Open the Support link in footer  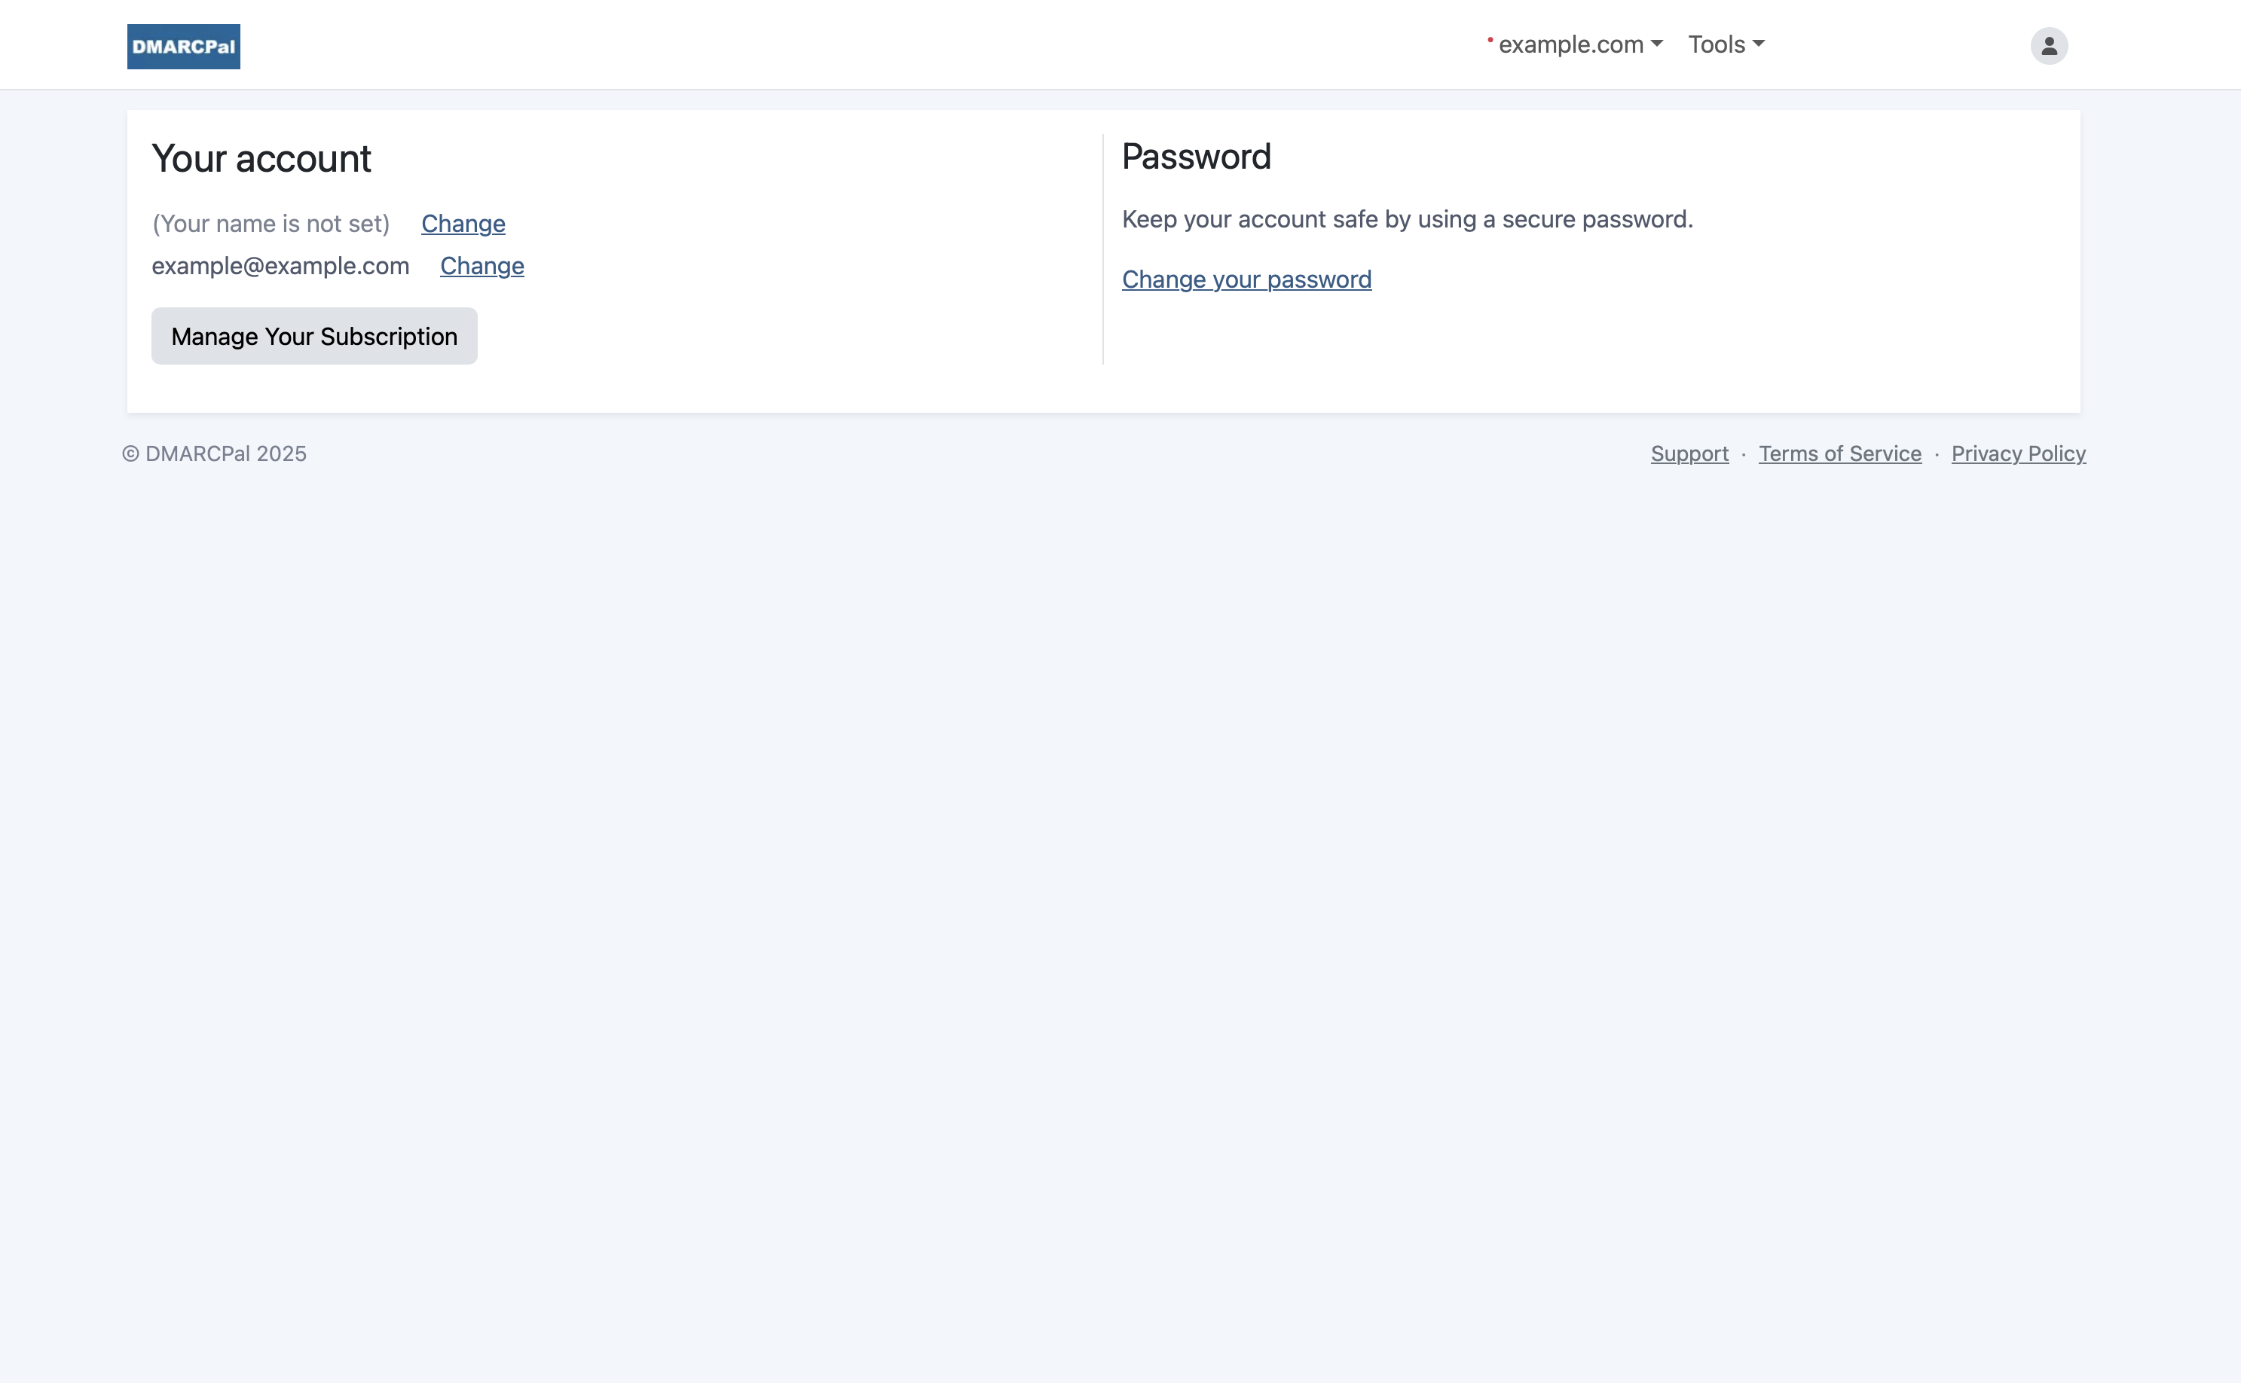coord(1689,453)
